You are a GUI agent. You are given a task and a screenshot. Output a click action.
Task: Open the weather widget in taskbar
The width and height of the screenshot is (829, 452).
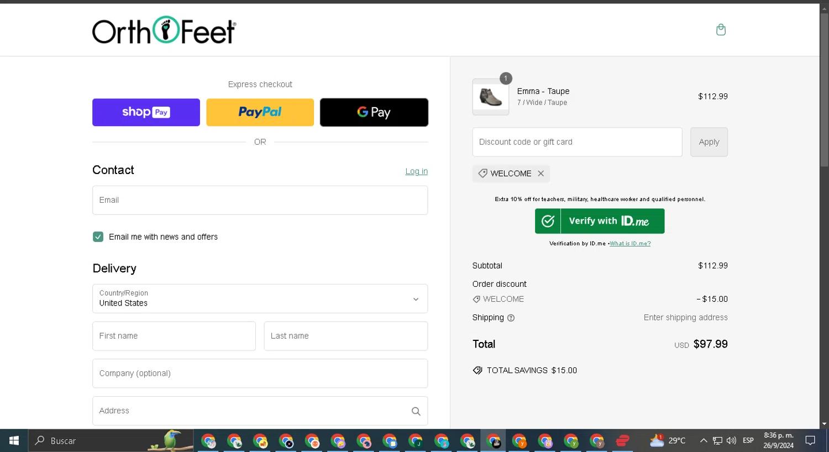(x=668, y=440)
